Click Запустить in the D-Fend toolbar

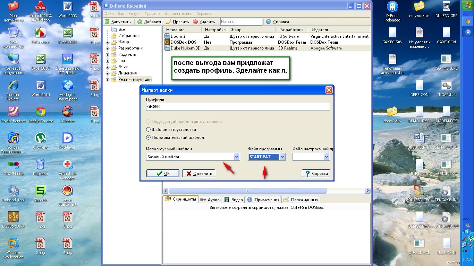click(118, 22)
